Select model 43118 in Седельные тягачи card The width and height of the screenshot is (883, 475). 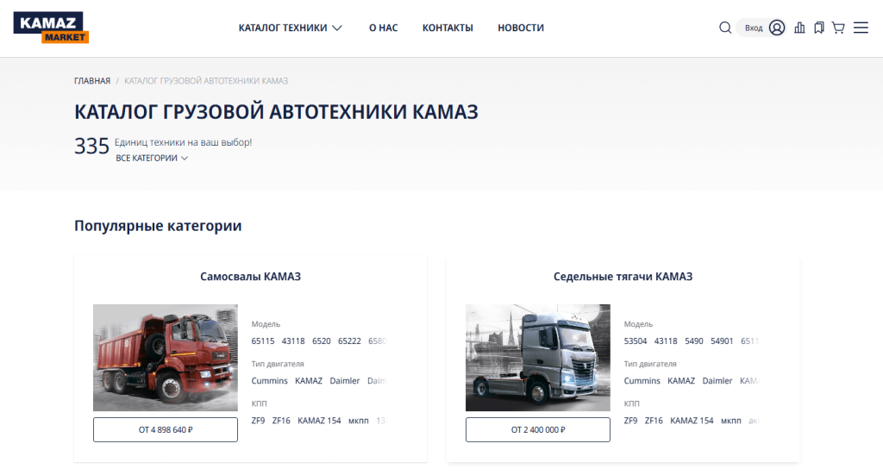[666, 341]
